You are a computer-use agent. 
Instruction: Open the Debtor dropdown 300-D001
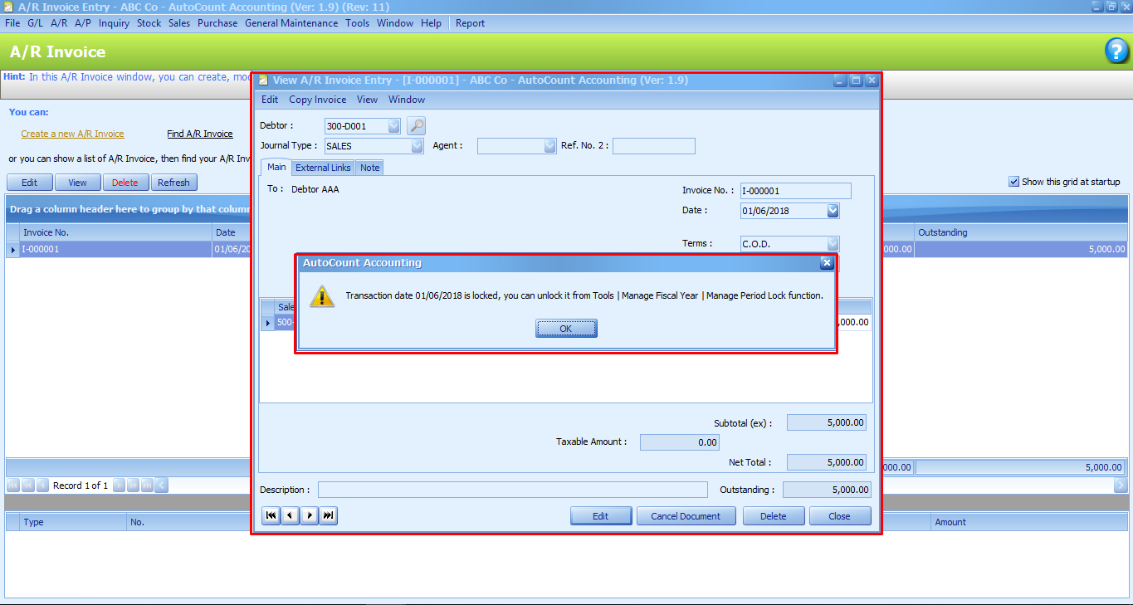point(393,126)
